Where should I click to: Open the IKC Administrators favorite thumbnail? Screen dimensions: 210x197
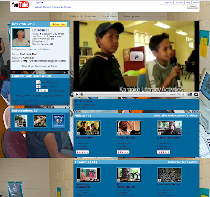click(x=129, y=174)
